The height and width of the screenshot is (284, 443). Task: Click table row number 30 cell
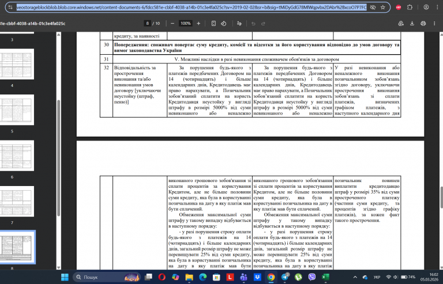click(x=106, y=47)
